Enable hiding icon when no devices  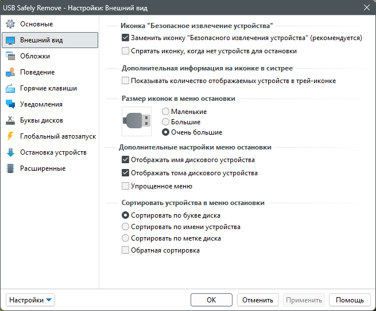tap(126, 51)
